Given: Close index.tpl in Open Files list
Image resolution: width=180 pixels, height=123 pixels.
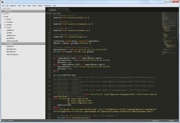Looking at the screenshot, I should tap(3, 11).
